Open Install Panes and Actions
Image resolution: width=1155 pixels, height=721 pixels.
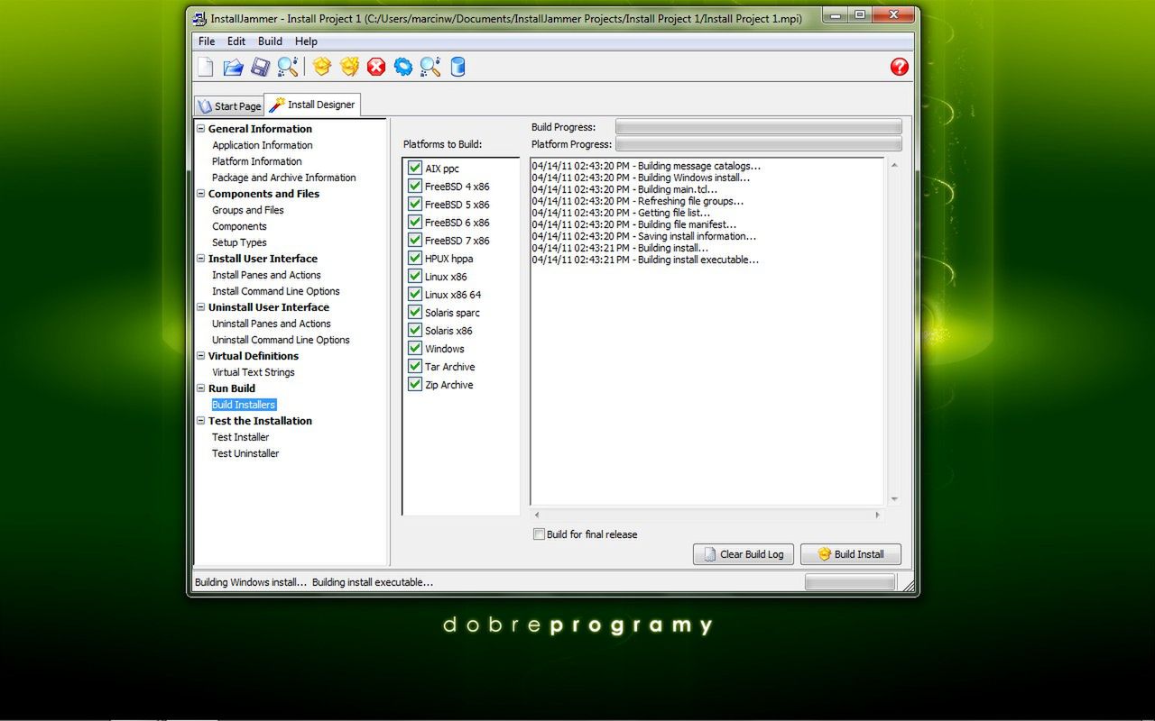click(266, 275)
